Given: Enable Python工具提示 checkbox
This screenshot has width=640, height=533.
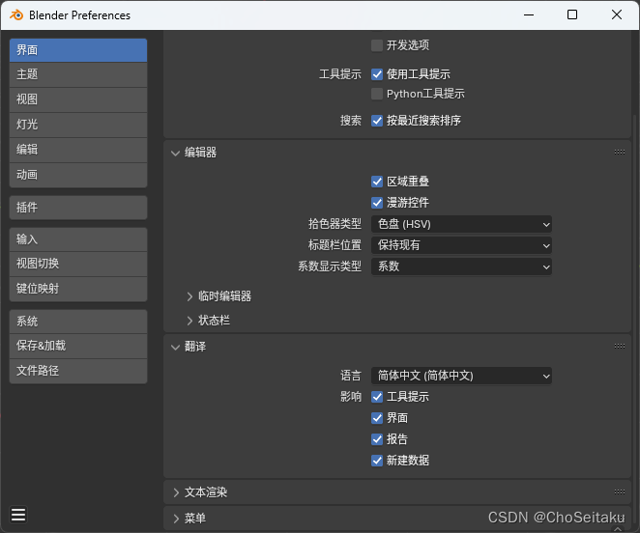Looking at the screenshot, I should tap(377, 94).
